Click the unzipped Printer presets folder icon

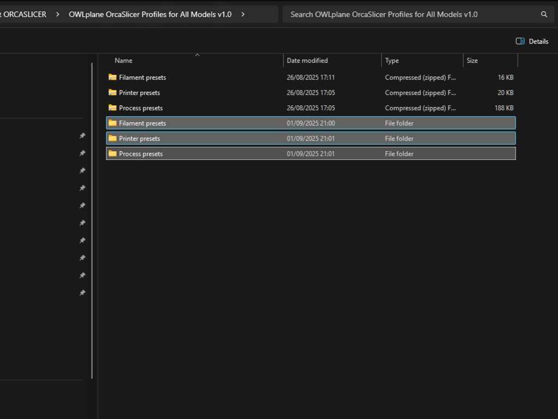pyautogui.click(x=112, y=139)
